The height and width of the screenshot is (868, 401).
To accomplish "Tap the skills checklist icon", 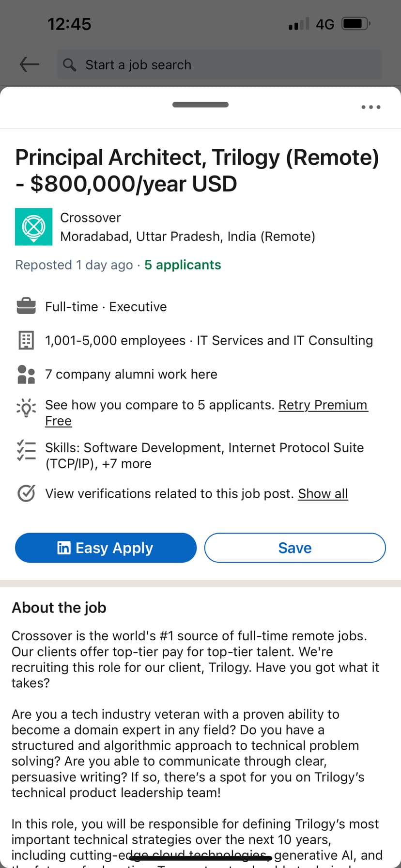I will click(x=26, y=450).
